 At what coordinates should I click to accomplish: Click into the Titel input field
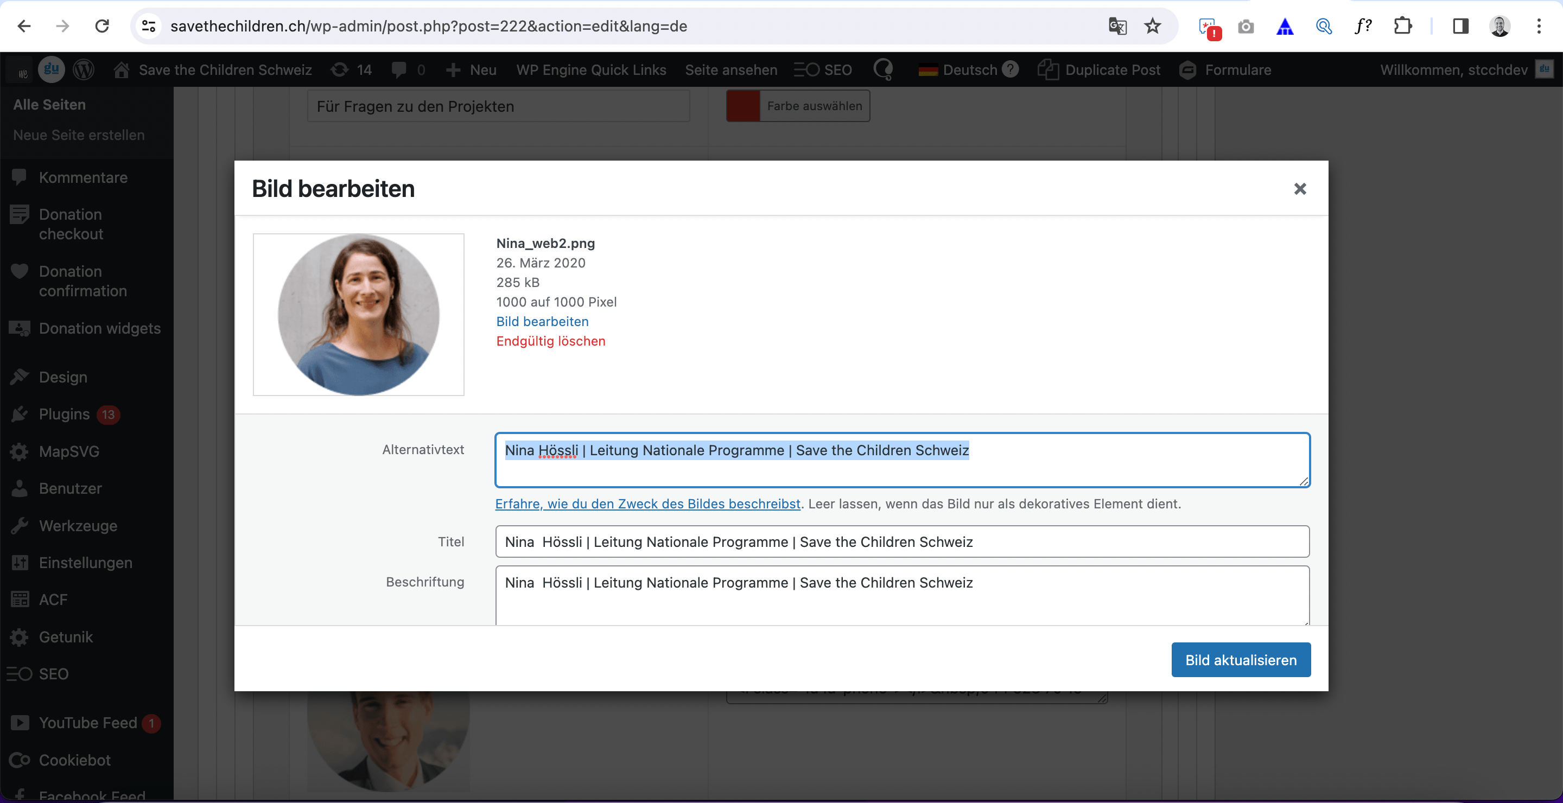[x=902, y=541]
